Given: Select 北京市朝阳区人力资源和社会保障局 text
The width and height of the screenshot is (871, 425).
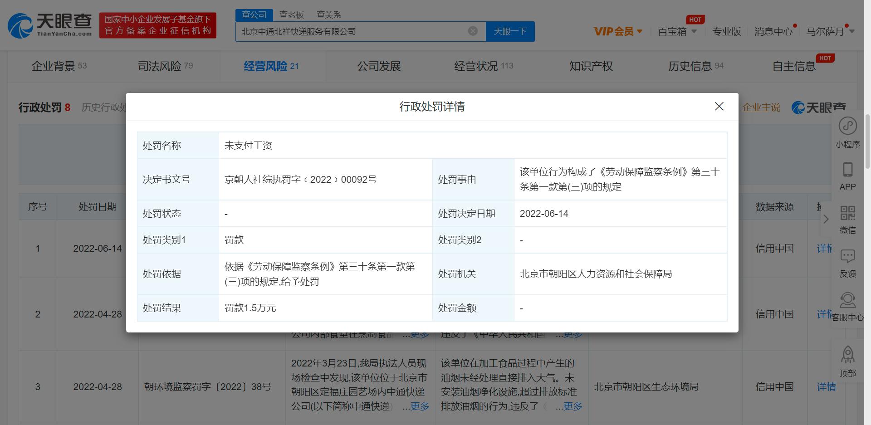Looking at the screenshot, I should coord(596,274).
